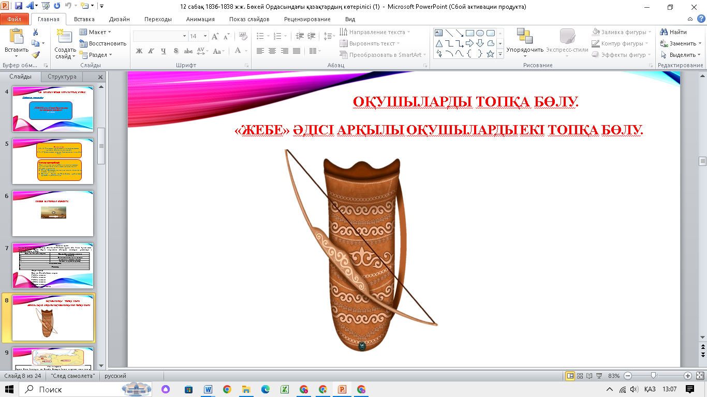The width and height of the screenshot is (707, 397).
Task: Select slide 6 thumbnail
Action: click(53, 213)
